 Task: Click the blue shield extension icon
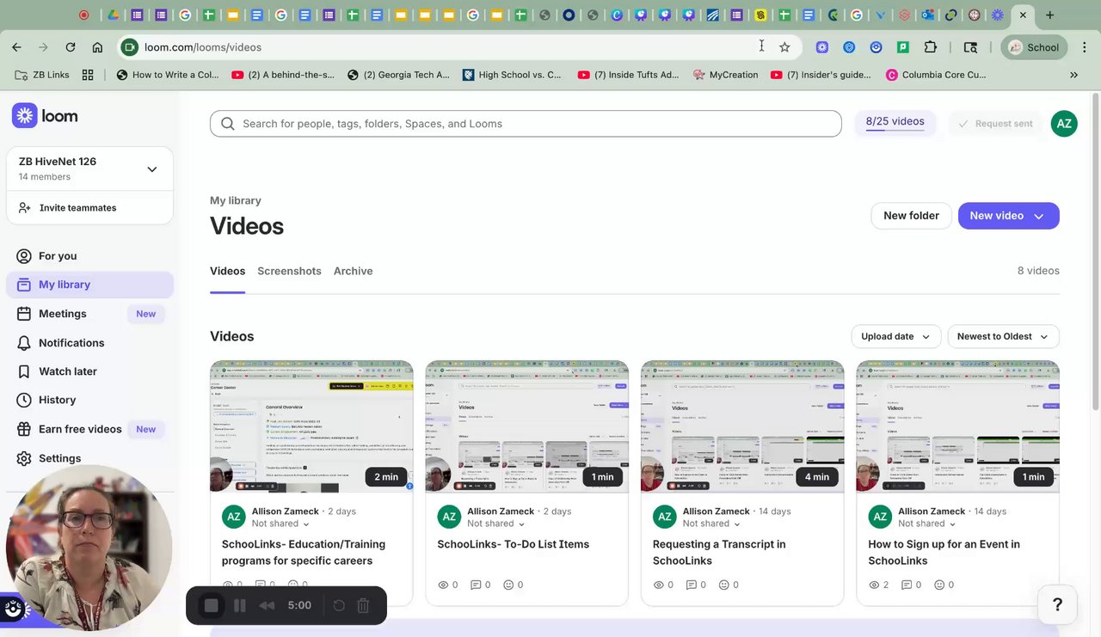coord(849,47)
